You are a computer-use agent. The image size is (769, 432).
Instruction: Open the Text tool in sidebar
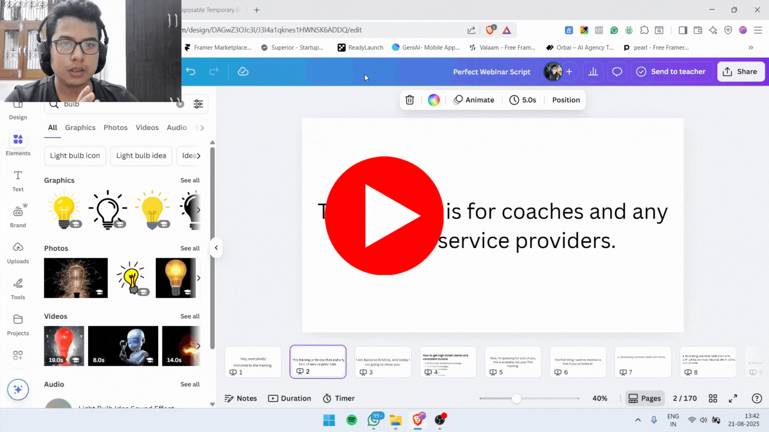(x=18, y=181)
